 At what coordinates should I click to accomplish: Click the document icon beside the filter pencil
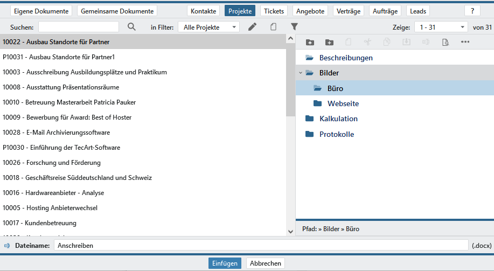(273, 27)
